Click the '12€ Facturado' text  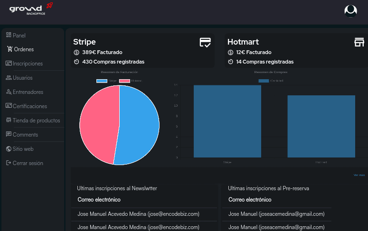(254, 52)
